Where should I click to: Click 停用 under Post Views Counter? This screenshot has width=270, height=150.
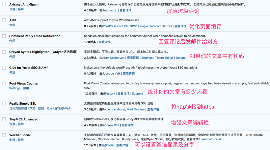point(26,88)
